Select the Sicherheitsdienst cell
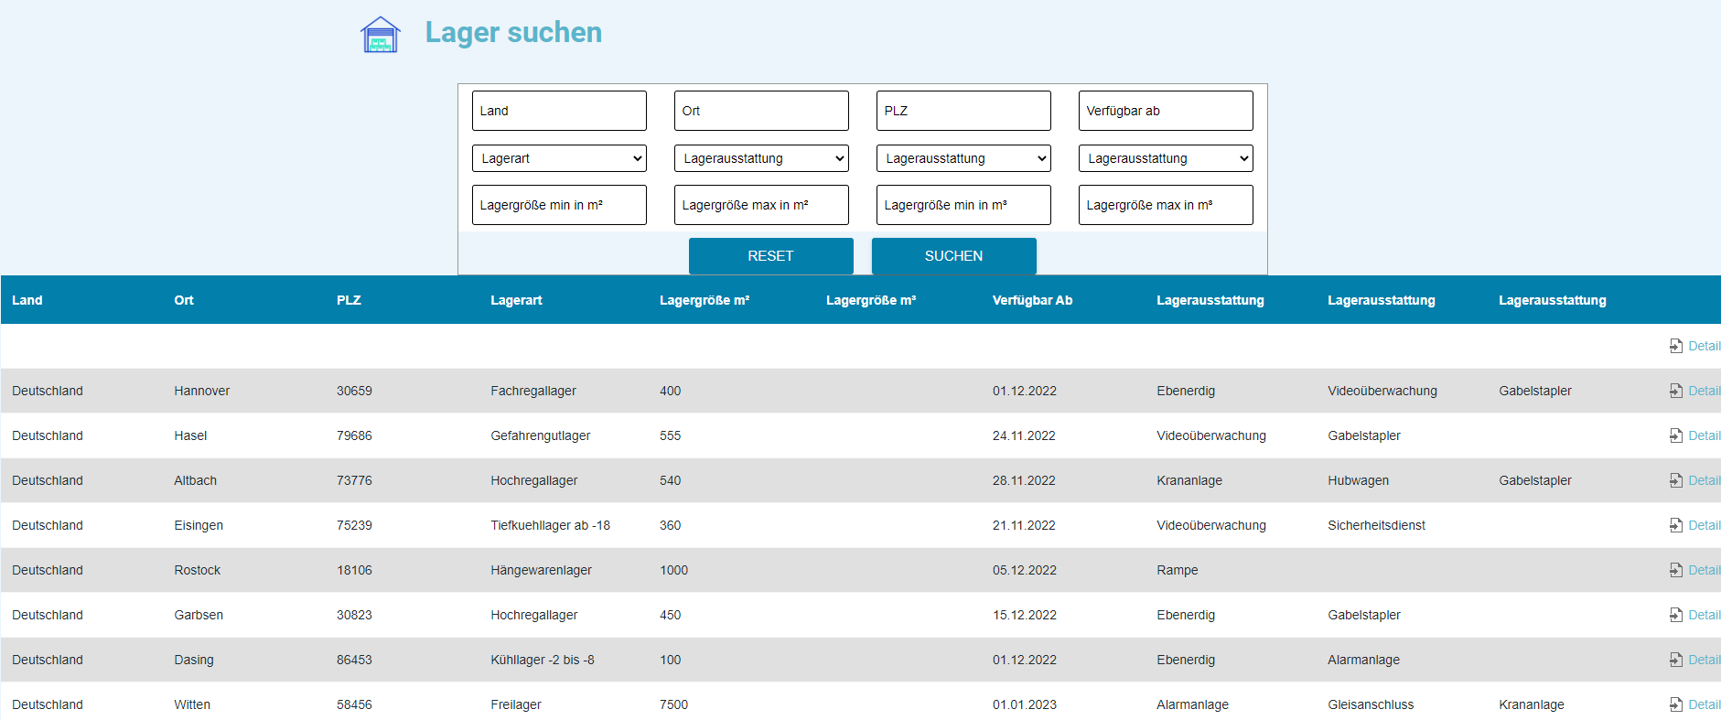The image size is (1721, 720). point(1376,525)
